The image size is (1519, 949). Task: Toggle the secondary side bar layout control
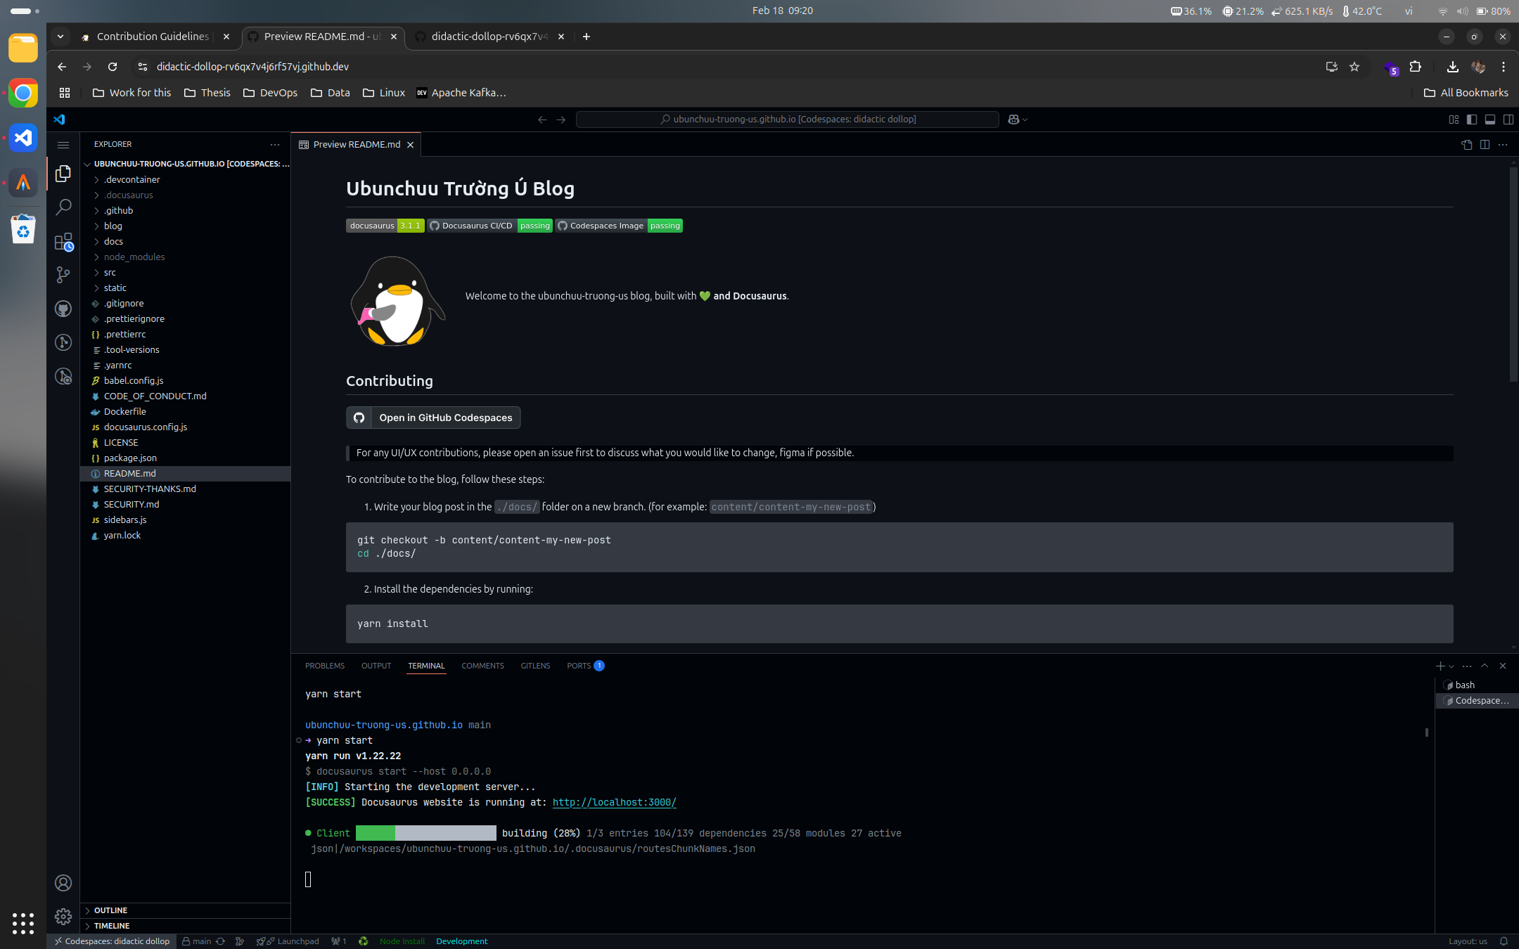click(1508, 120)
